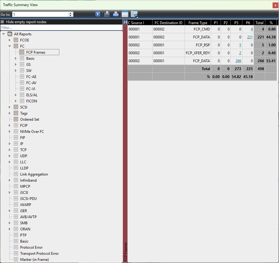The image size is (279, 263).
Task: Select SW node in tree
Action: (x=29, y=71)
